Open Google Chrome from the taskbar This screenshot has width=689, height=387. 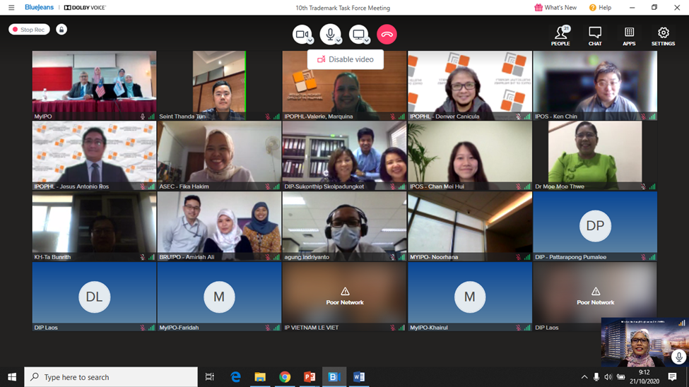click(x=285, y=377)
